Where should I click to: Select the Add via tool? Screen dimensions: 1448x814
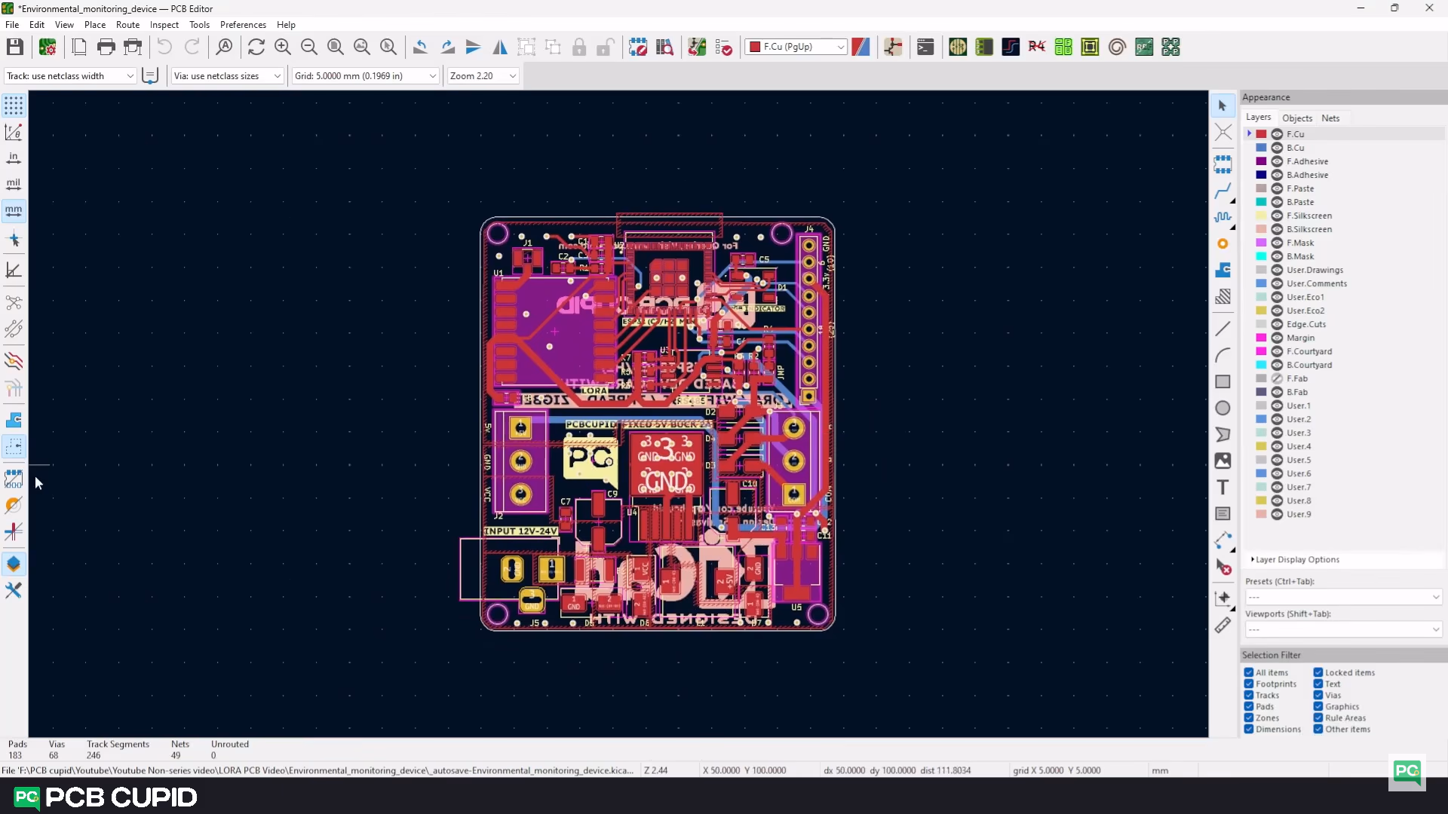pyautogui.click(x=1223, y=243)
